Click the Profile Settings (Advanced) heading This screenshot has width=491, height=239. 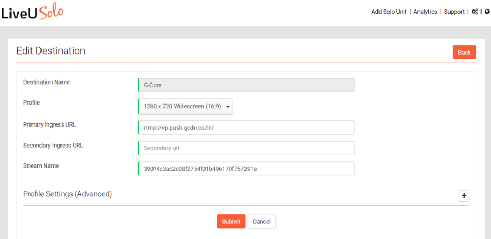tap(68, 194)
